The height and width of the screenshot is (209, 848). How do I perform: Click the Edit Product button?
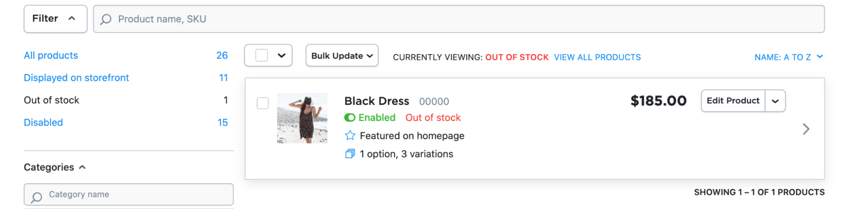tap(733, 101)
